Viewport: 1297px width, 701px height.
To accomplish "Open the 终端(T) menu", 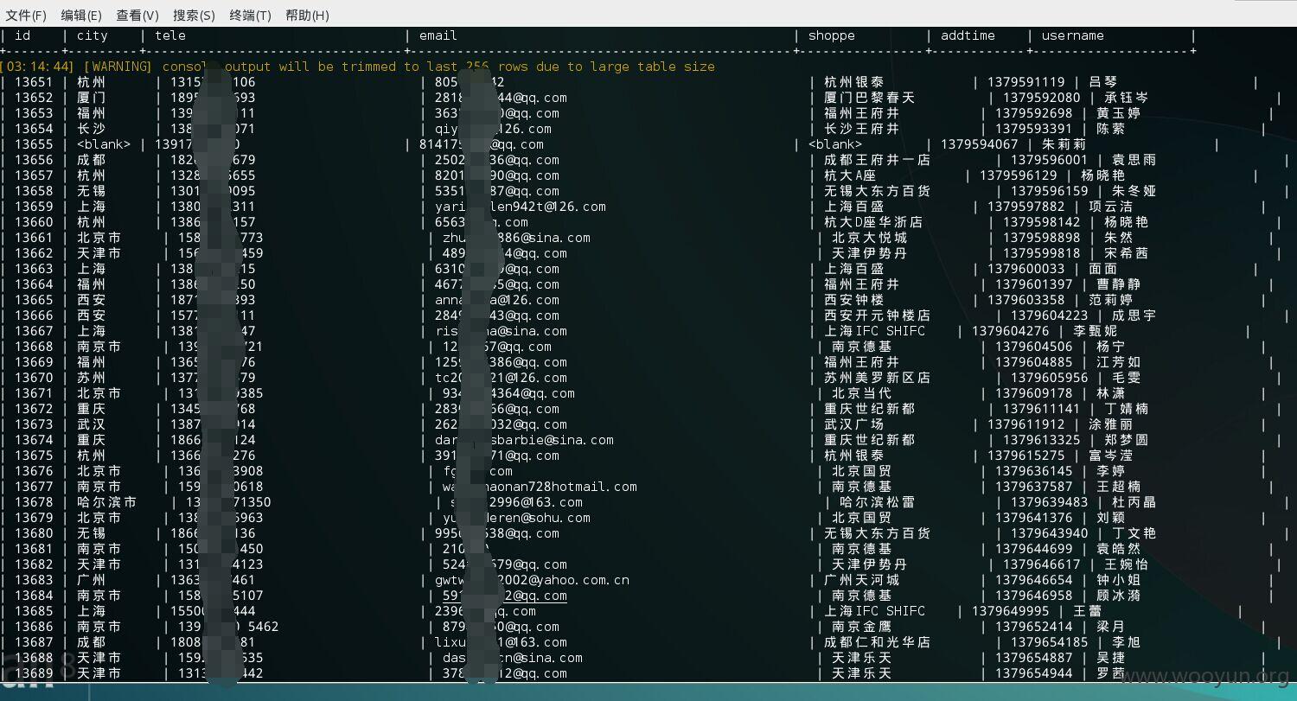I will [x=250, y=16].
